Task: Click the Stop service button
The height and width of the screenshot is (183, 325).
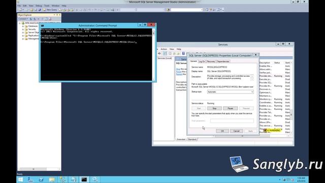Action: tap(214, 108)
